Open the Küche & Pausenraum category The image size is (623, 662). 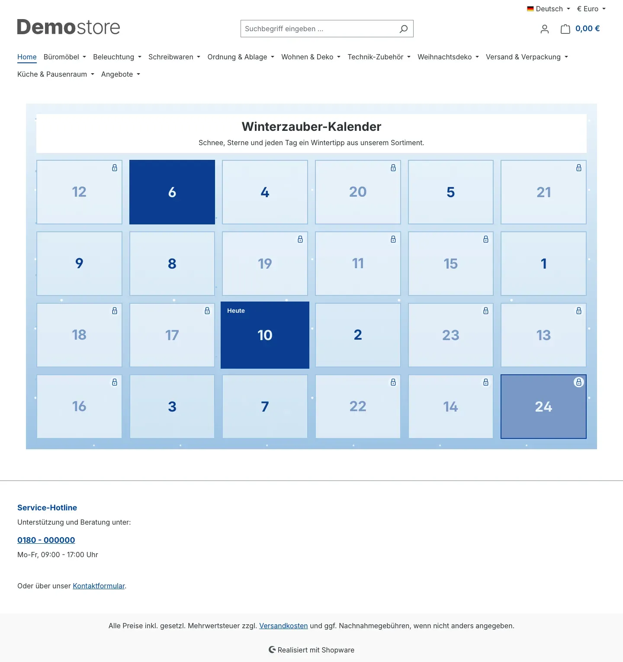56,74
